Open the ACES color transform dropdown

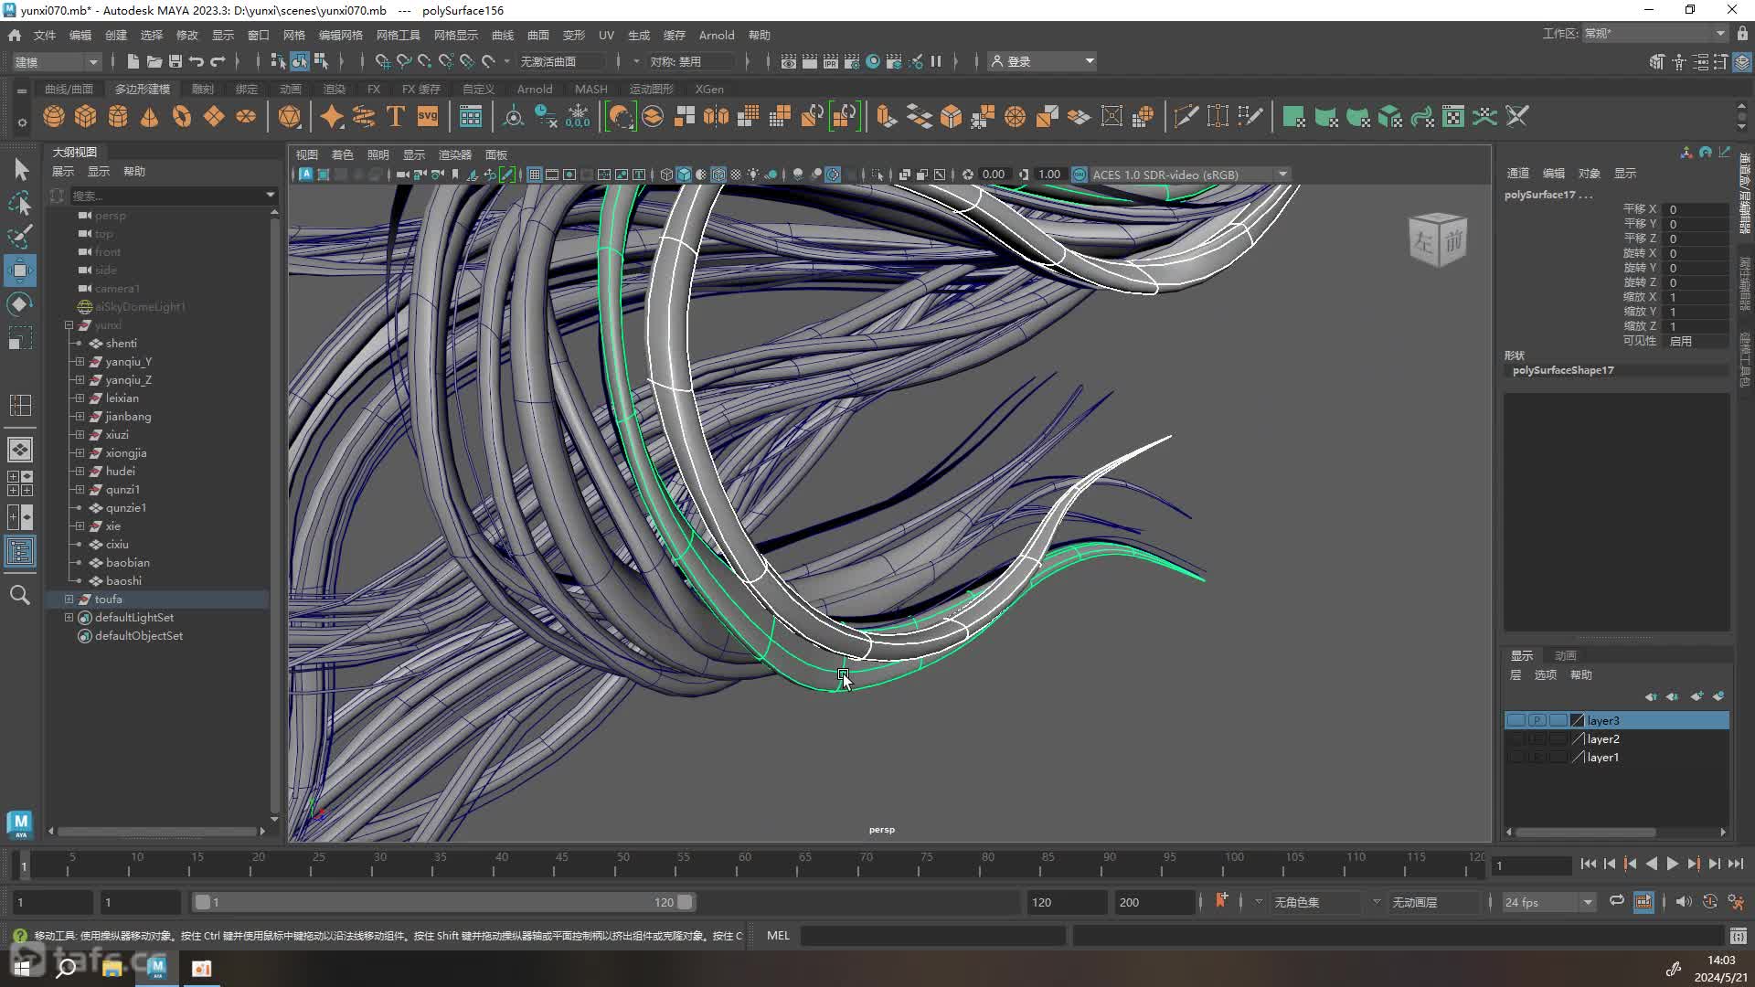pos(1190,175)
